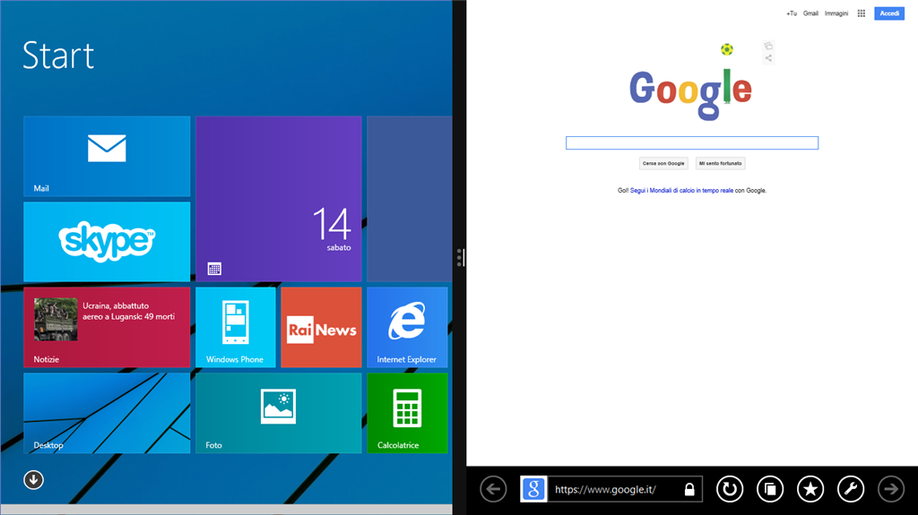The image size is (918, 515).
Task: Open the Foto tile
Action: click(278, 413)
